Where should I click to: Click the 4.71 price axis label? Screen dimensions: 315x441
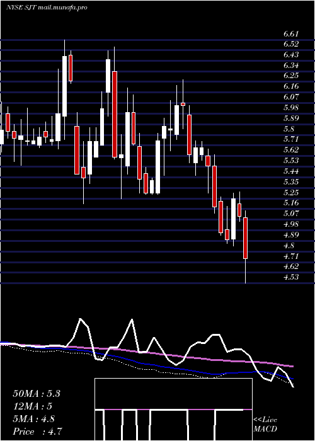tap(291, 256)
